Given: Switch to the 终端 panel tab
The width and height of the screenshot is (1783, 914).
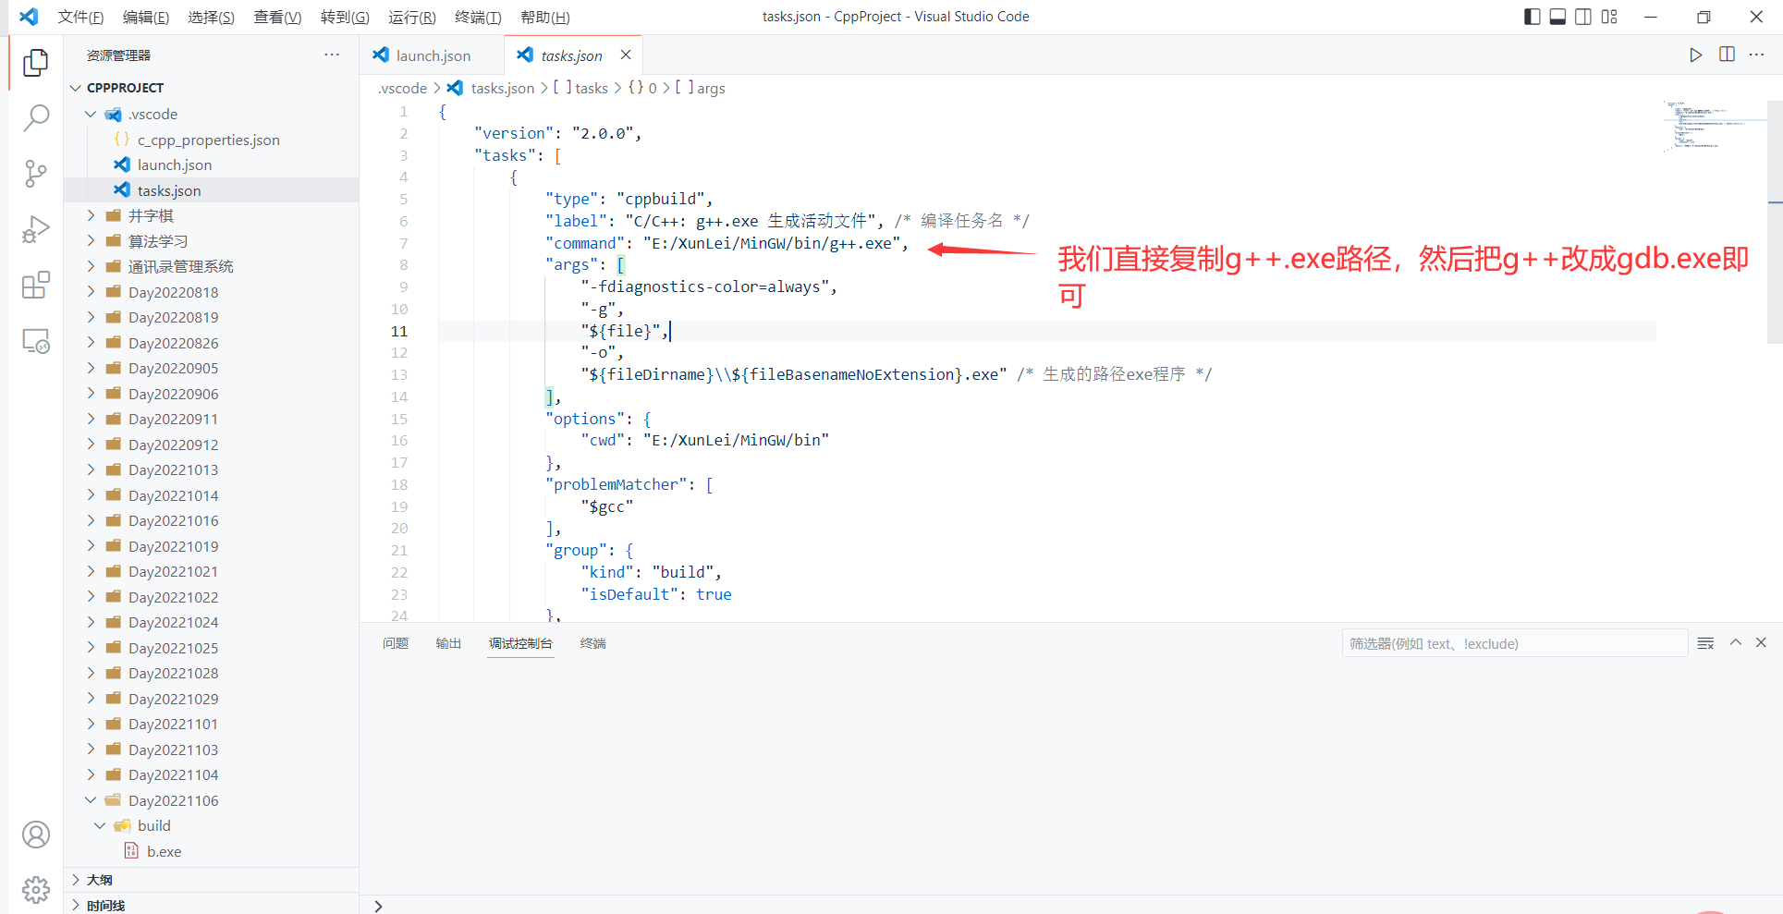Looking at the screenshot, I should click(592, 643).
